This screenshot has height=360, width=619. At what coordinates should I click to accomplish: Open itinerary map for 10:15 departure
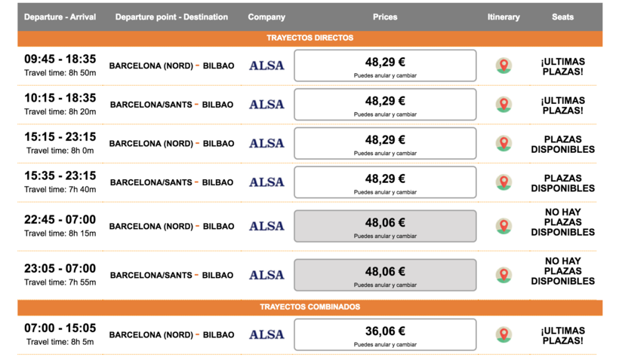[504, 105]
